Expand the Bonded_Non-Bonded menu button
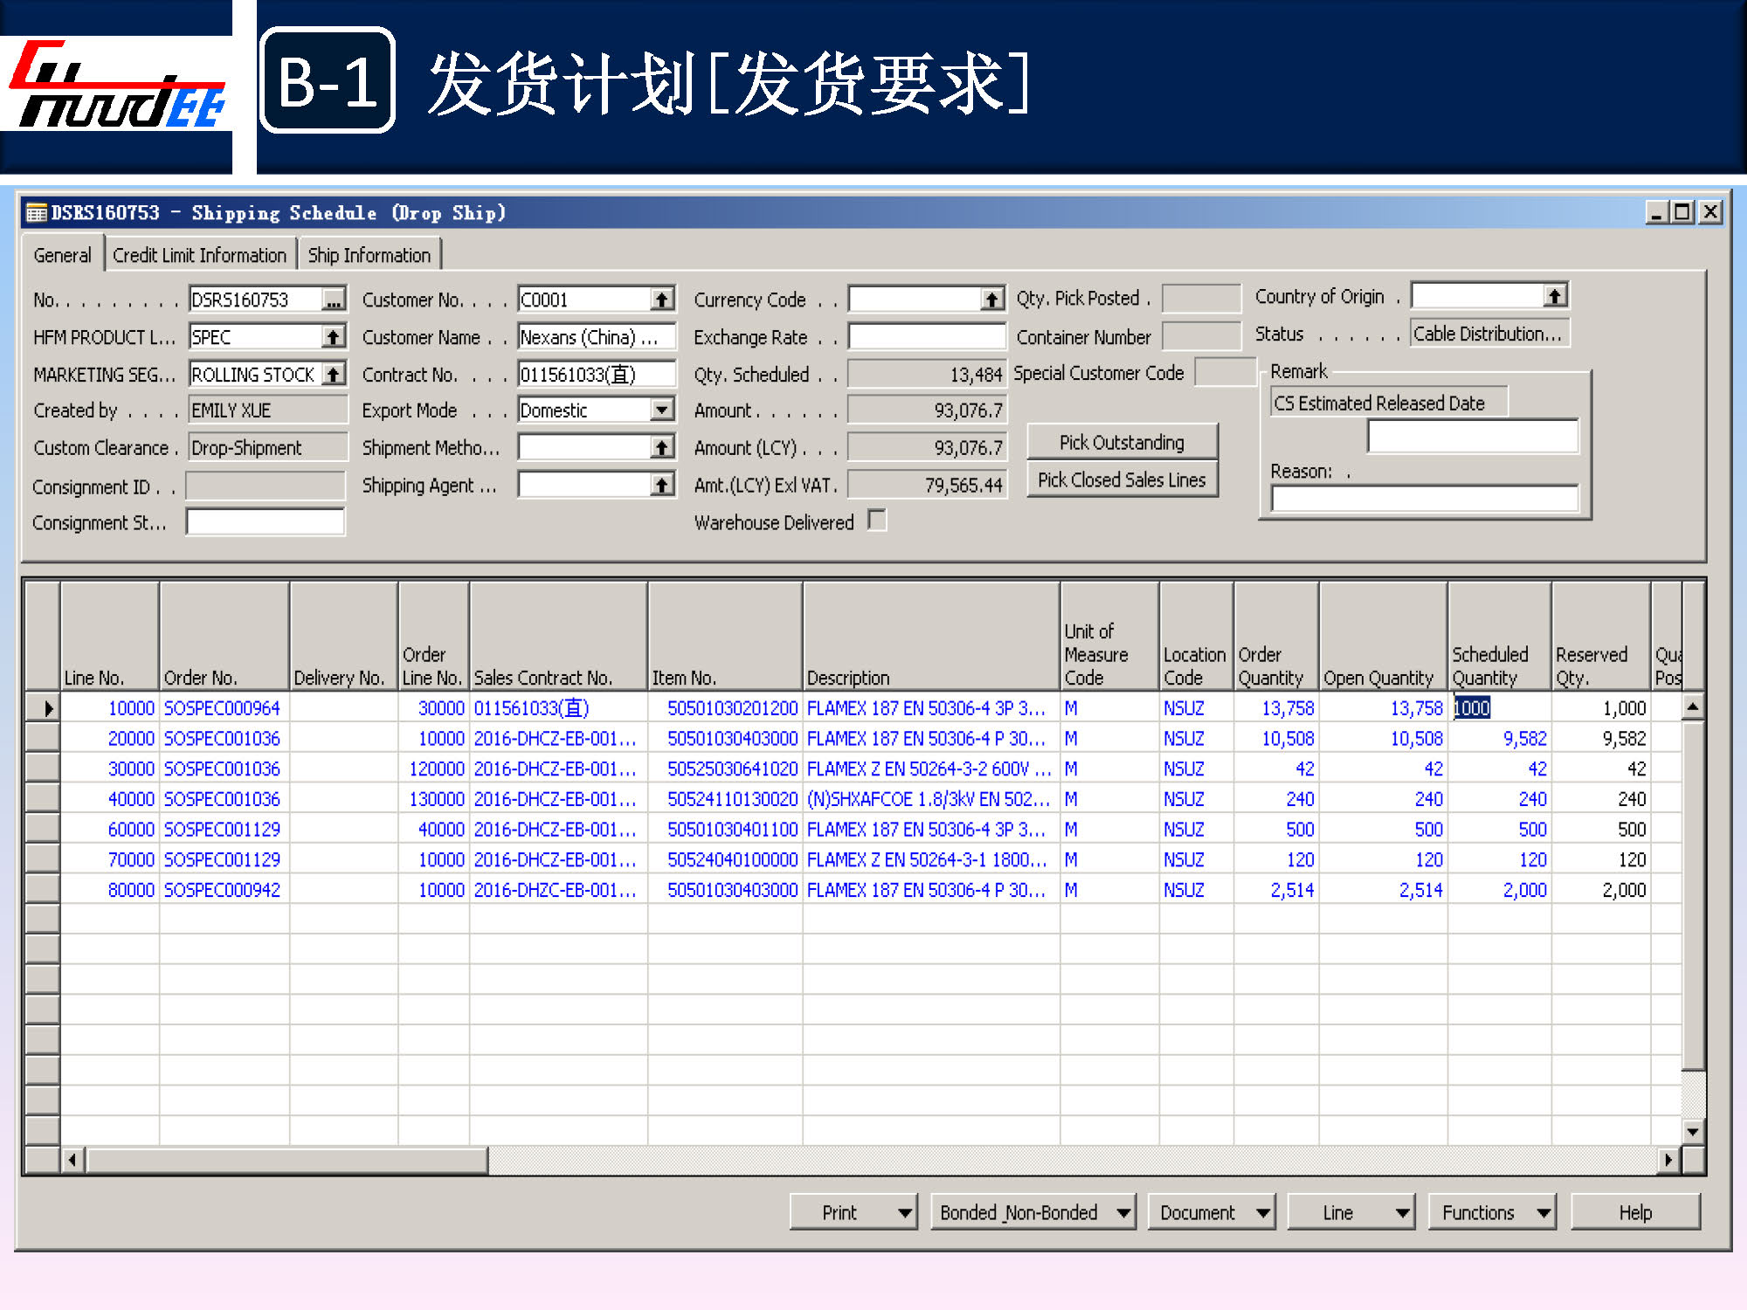 click(x=1032, y=1212)
